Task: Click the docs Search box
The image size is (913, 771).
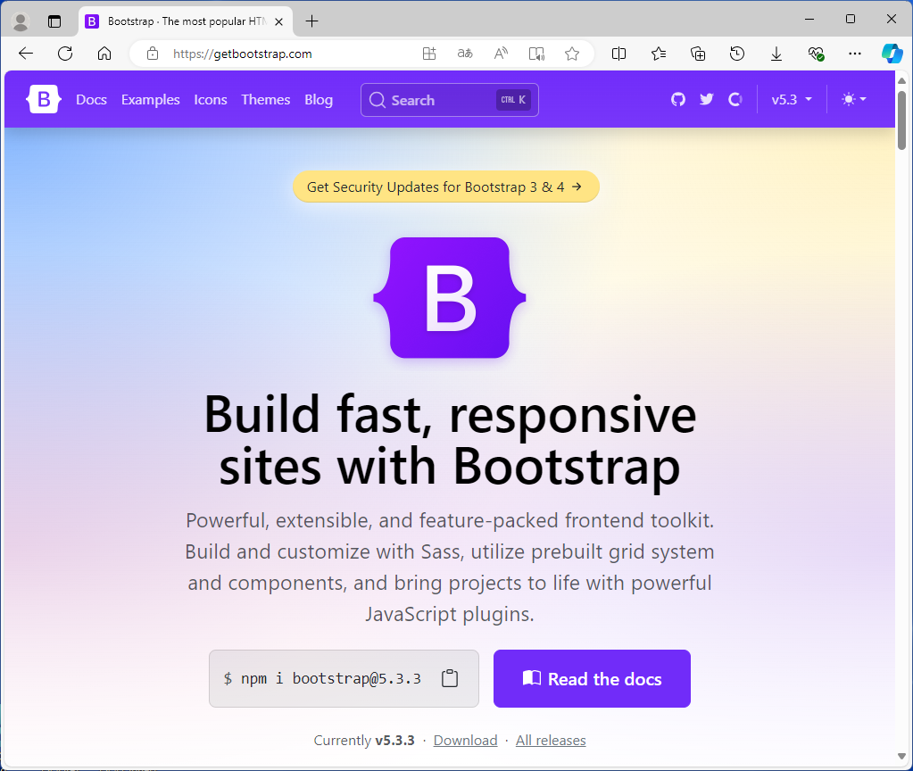Action: click(x=450, y=100)
